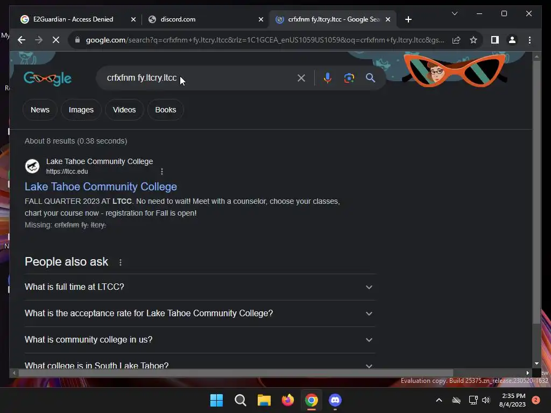This screenshot has width=551, height=413.
Task: Click the address bar URL
Action: [x=265, y=40]
